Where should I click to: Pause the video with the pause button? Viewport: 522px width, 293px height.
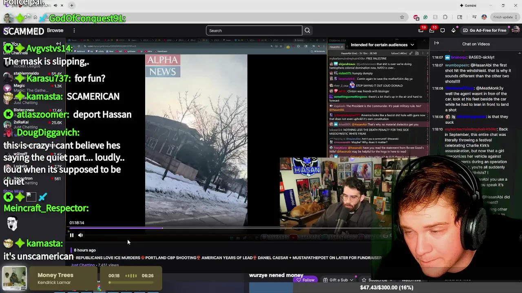71,235
